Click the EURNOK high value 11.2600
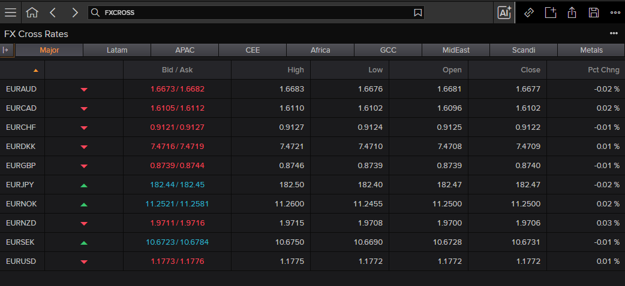 pyautogui.click(x=289, y=203)
